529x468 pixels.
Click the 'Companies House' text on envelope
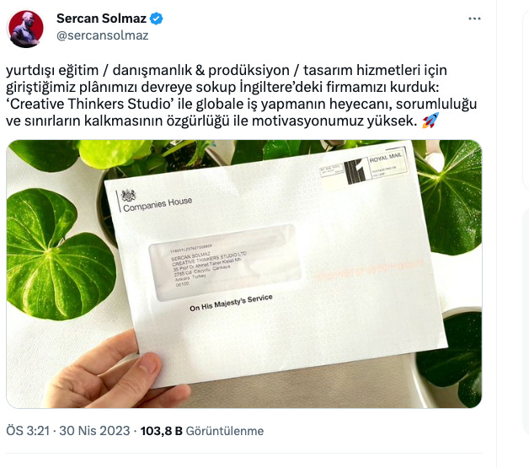(158, 204)
